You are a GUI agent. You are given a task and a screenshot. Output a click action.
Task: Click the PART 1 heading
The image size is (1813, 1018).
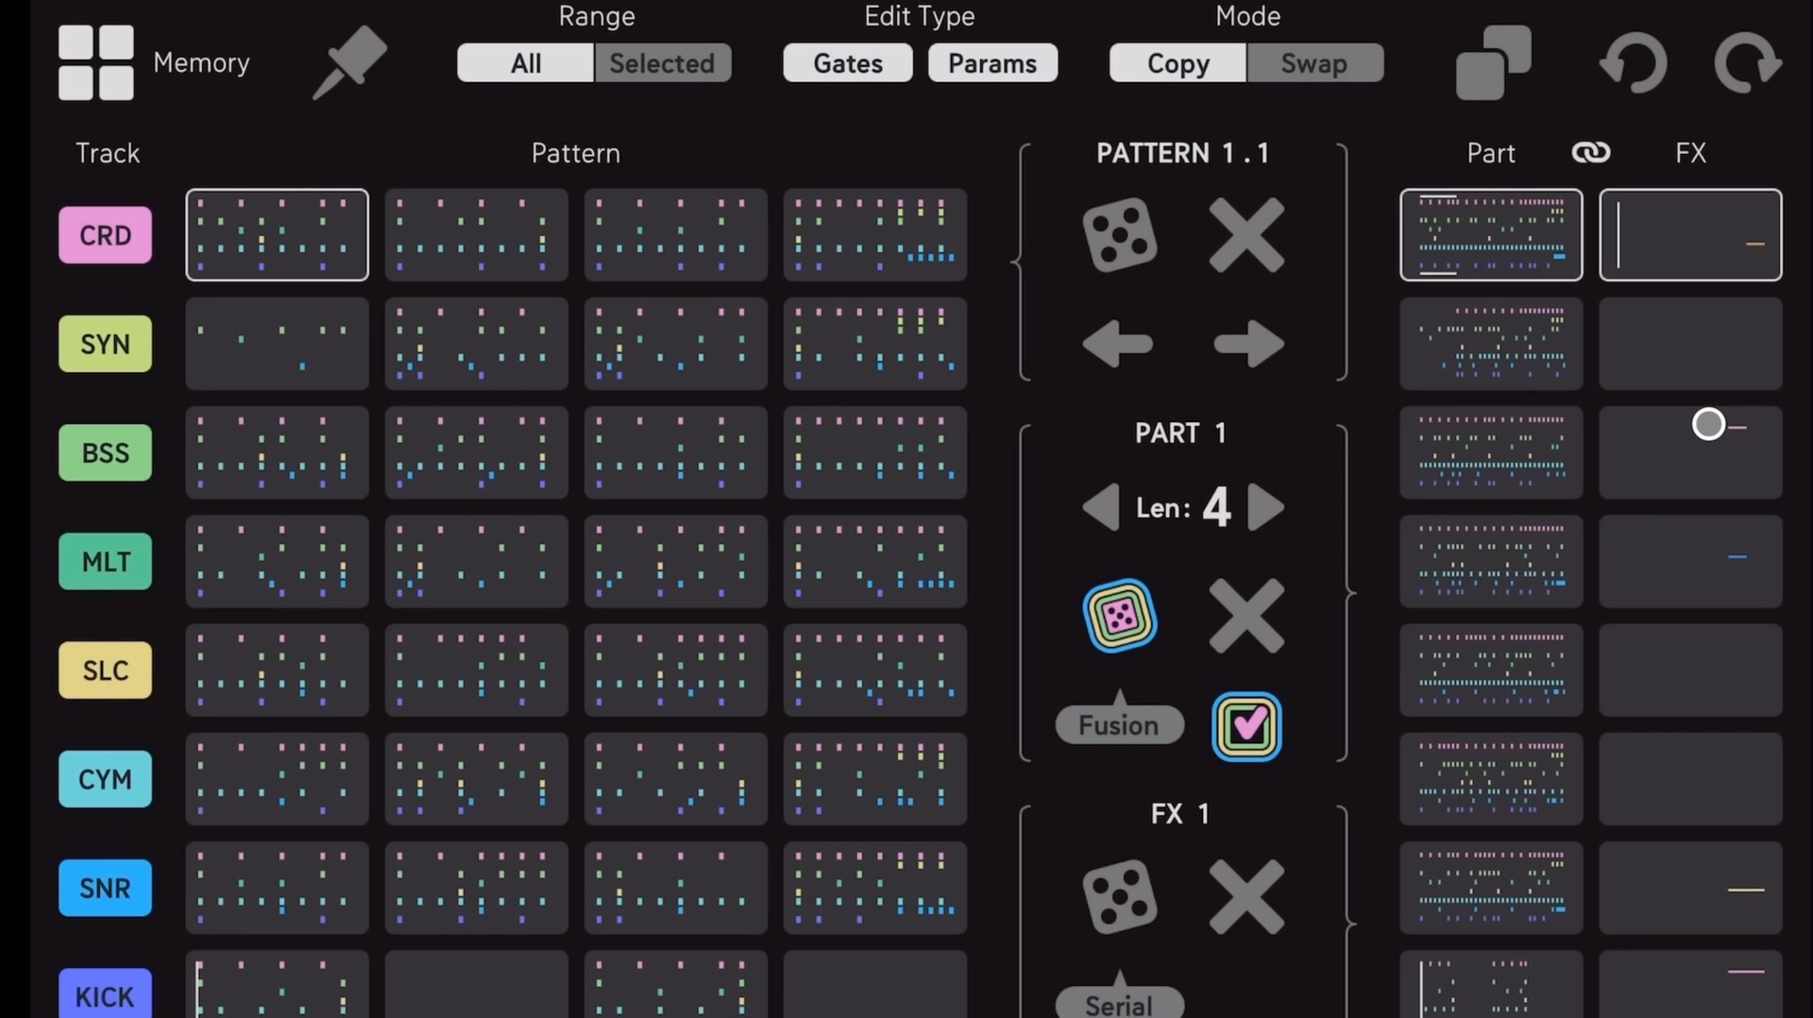point(1180,433)
